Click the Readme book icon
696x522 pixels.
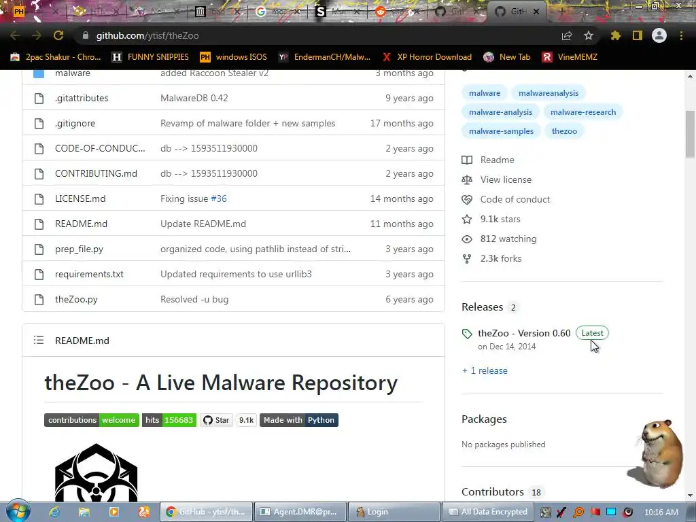tap(467, 160)
